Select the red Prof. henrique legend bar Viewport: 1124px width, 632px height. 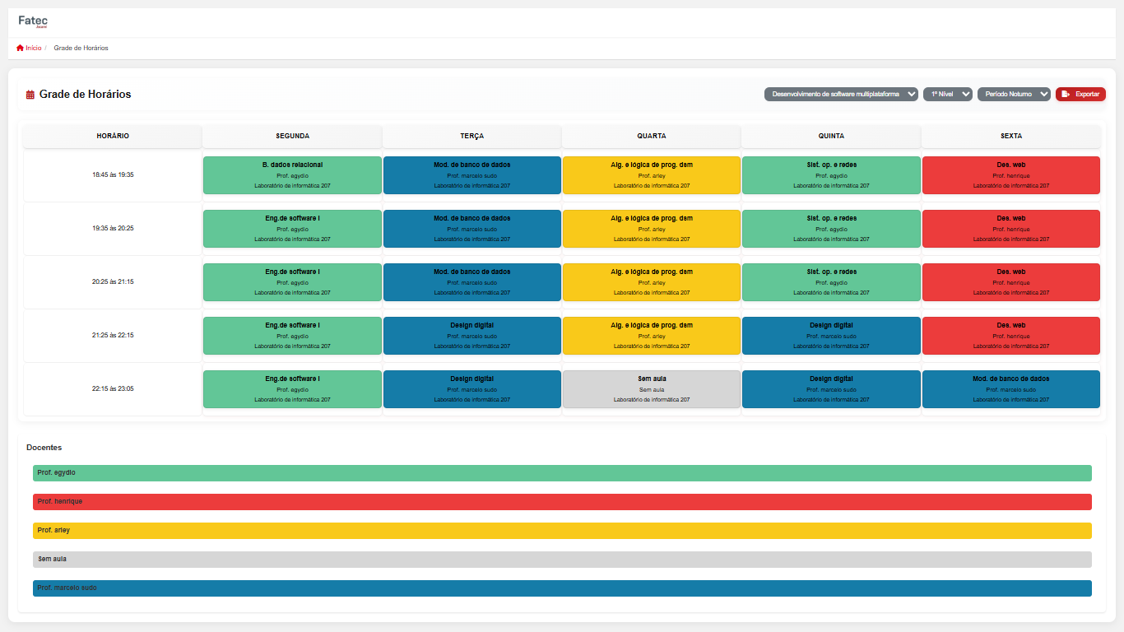click(x=562, y=502)
